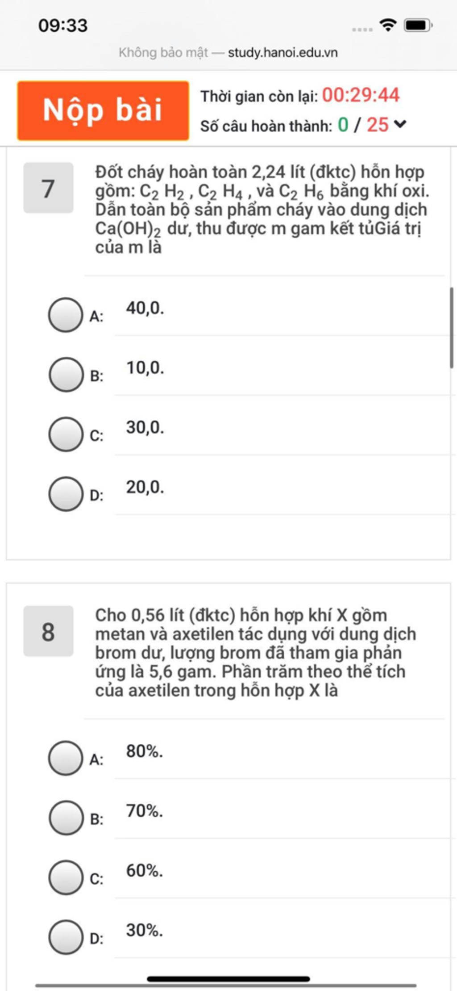Click the question 7 number badge

(48, 188)
